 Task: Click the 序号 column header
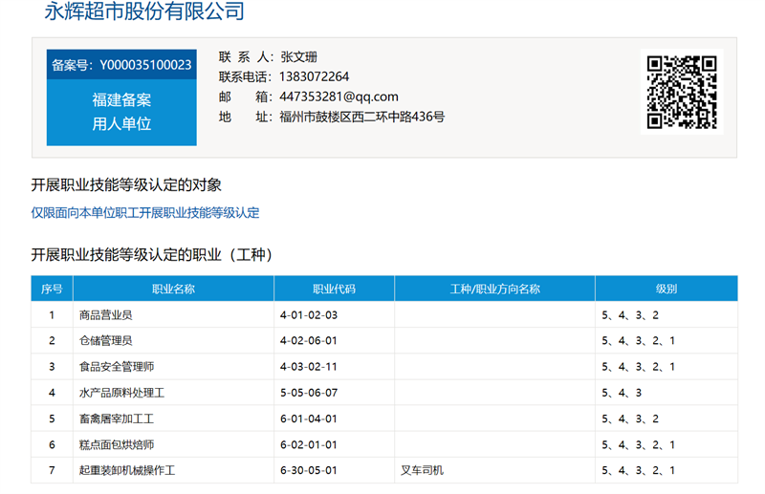(52, 289)
